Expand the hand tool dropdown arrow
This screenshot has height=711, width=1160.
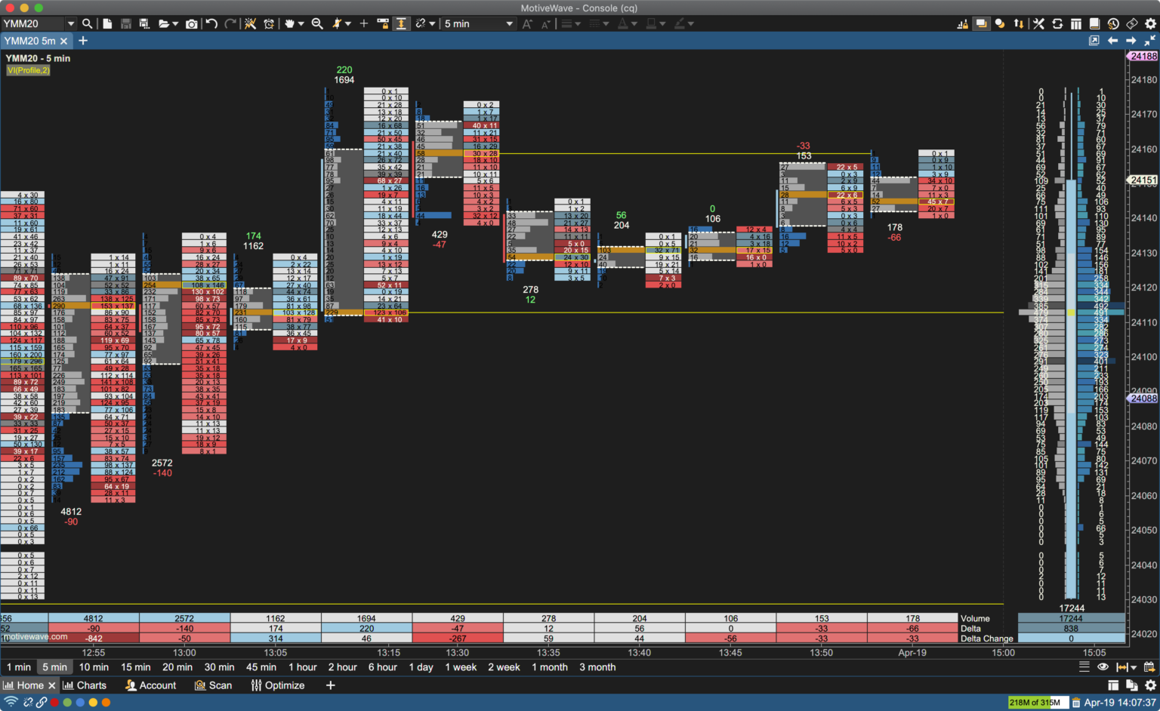(301, 23)
